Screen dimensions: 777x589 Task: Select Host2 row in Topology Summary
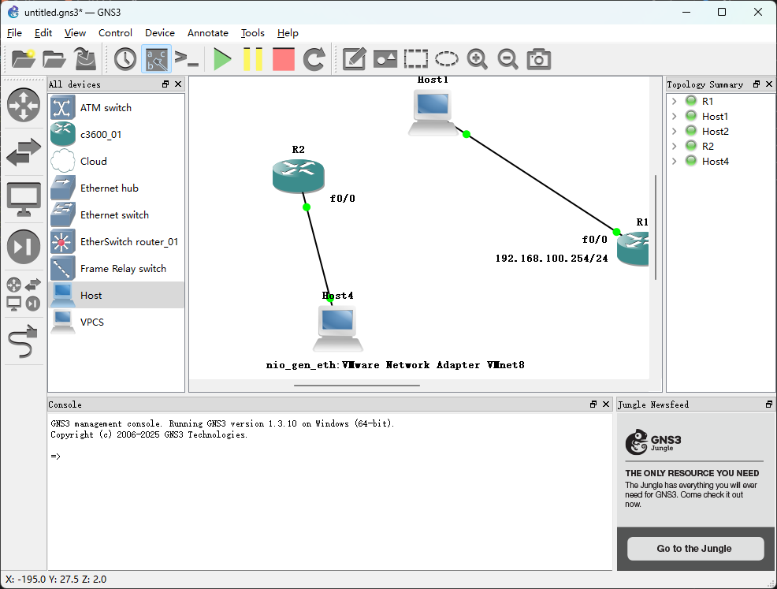pos(720,131)
